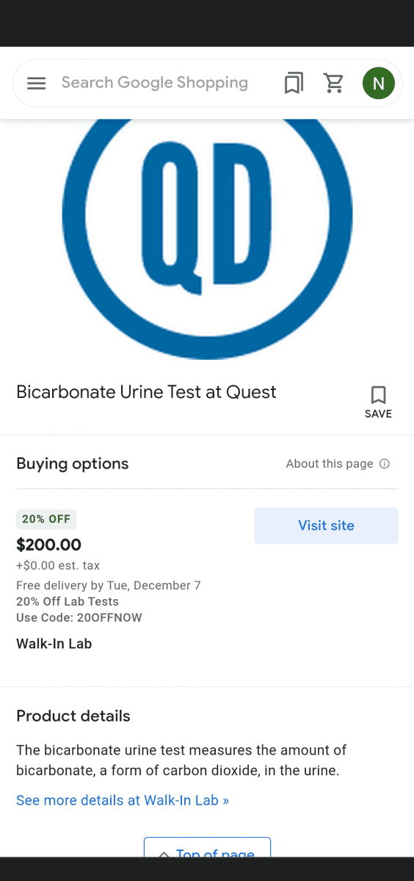
Task: Click the Product details heading
Action: pos(73,716)
